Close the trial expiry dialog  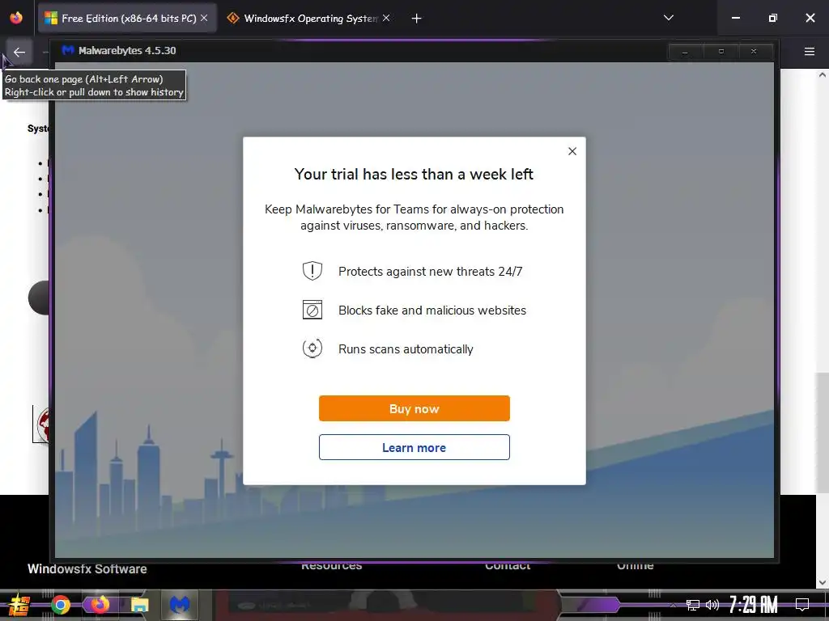point(572,151)
